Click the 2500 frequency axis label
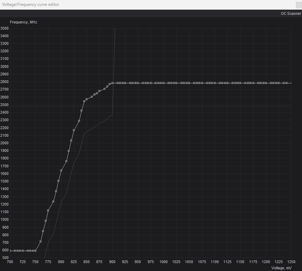The width and height of the screenshot is (302, 271). 4,105
